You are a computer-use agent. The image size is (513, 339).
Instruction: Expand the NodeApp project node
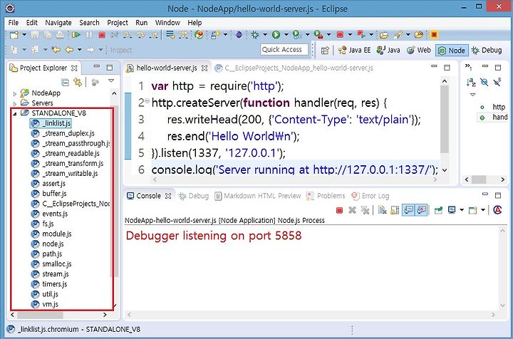(14, 94)
